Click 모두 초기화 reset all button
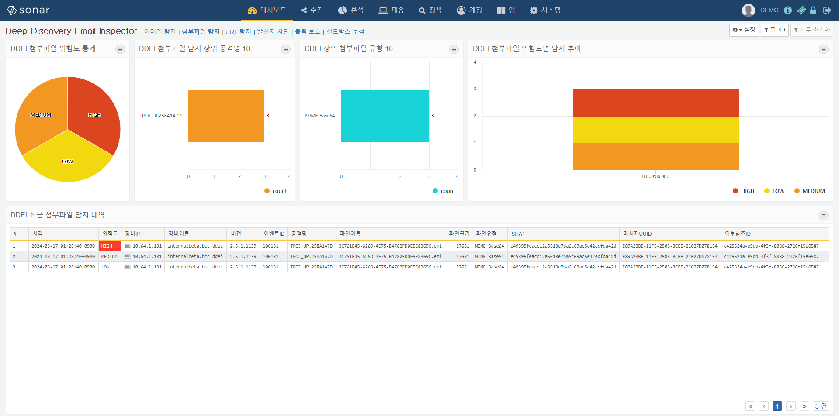Viewport: 839px width, 416px height. click(x=811, y=30)
